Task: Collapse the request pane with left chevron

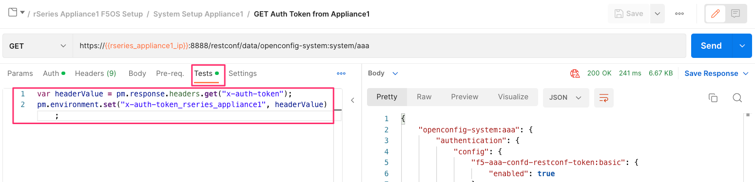Action: tap(352, 100)
